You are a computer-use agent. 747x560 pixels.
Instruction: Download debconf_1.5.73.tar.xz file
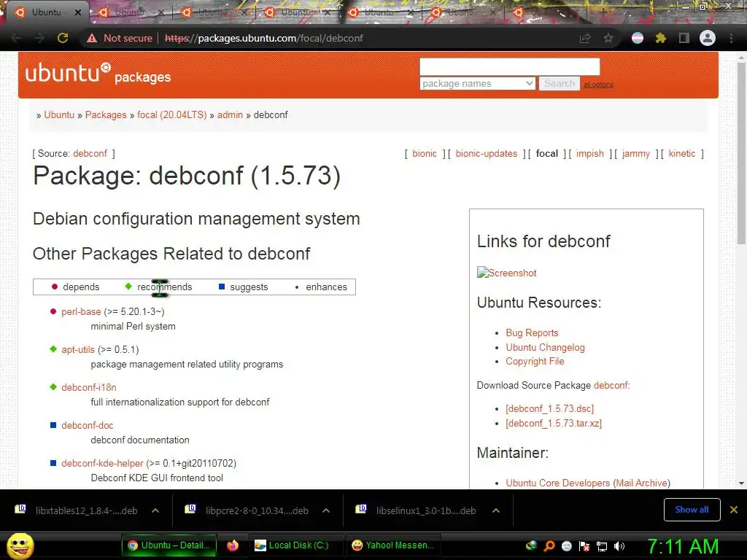pyautogui.click(x=553, y=423)
